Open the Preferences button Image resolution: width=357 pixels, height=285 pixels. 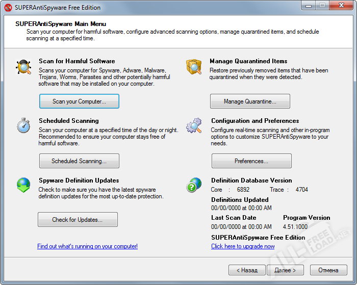(x=251, y=161)
